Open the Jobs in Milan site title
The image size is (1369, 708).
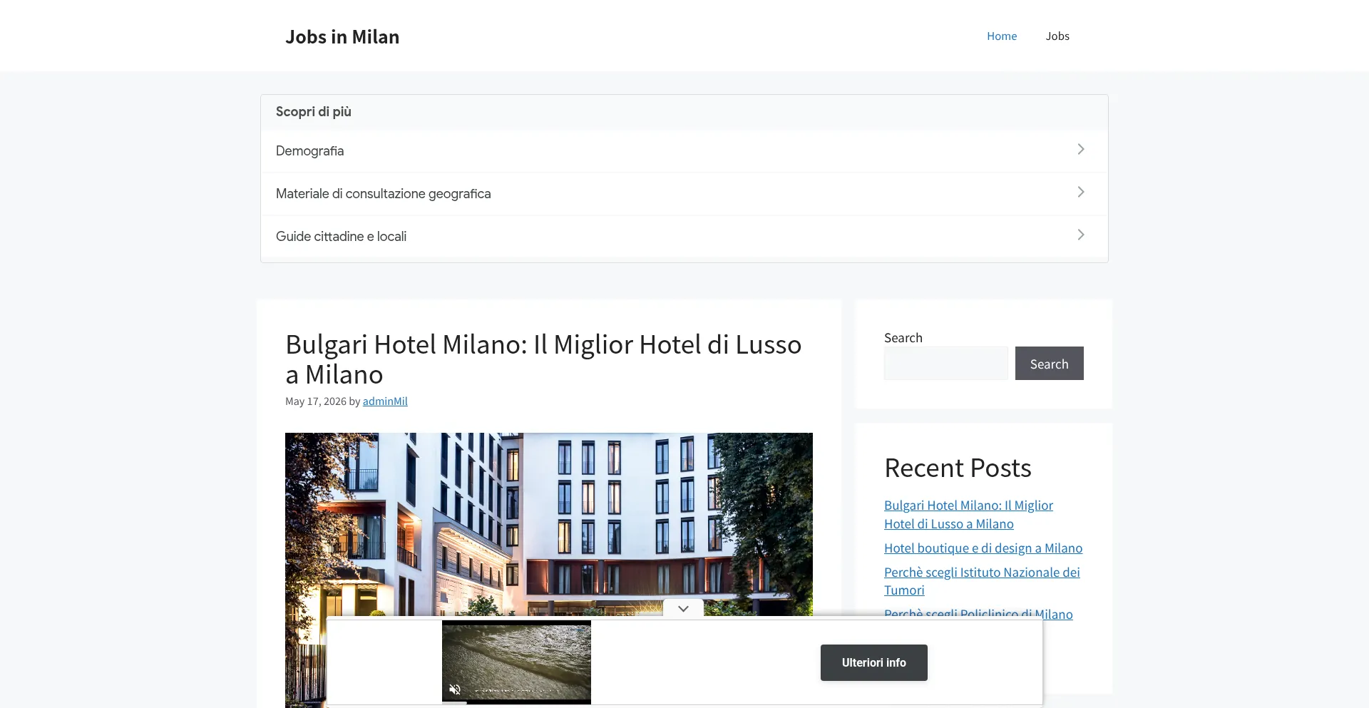pos(342,36)
